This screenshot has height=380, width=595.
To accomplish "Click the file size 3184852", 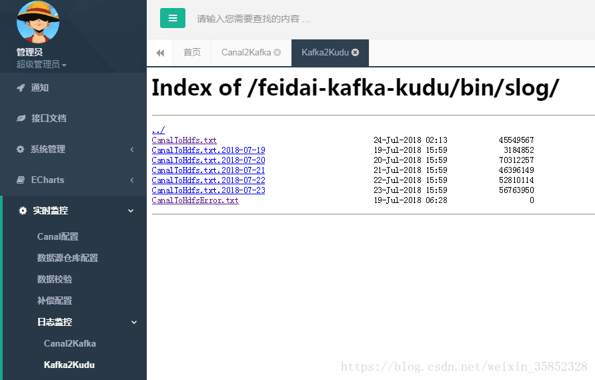I will click(x=519, y=150).
